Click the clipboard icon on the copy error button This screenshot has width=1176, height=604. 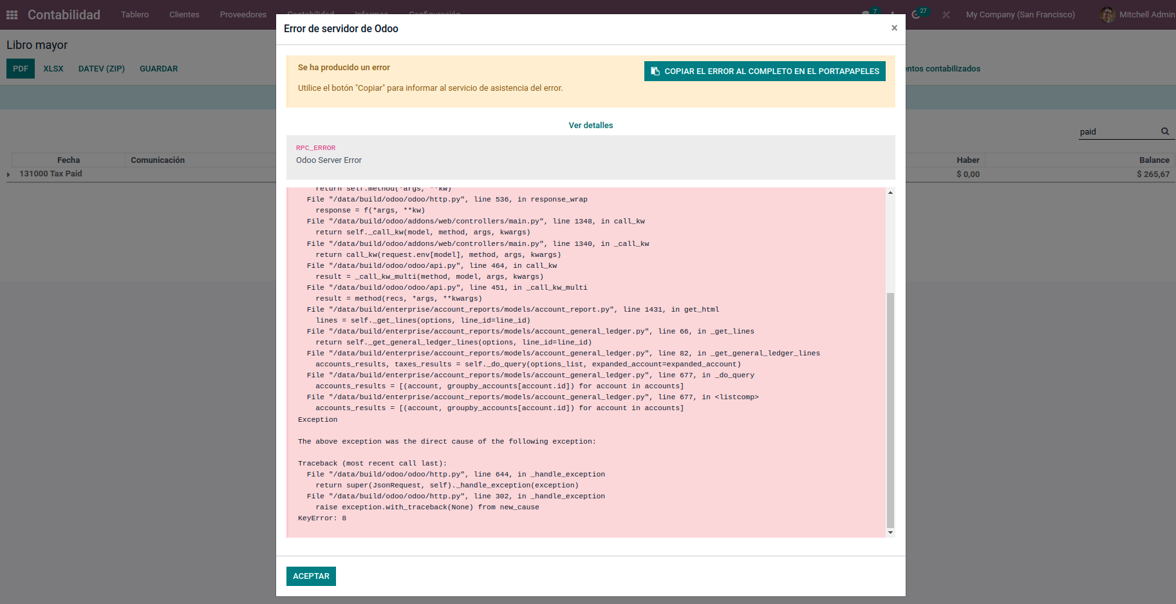pyautogui.click(x=655, y=71)
